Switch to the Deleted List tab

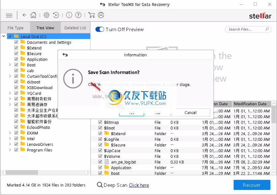(75, 28)
